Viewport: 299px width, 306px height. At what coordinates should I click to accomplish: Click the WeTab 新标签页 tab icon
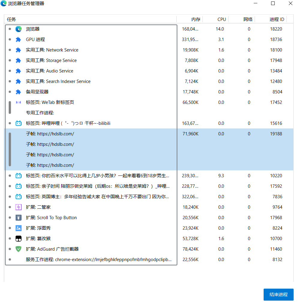[19, 102]
